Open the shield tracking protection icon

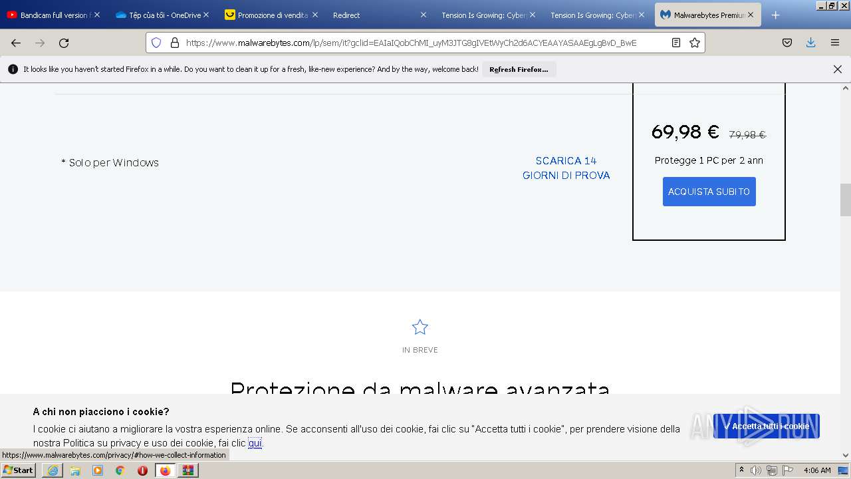coord(156,43)
